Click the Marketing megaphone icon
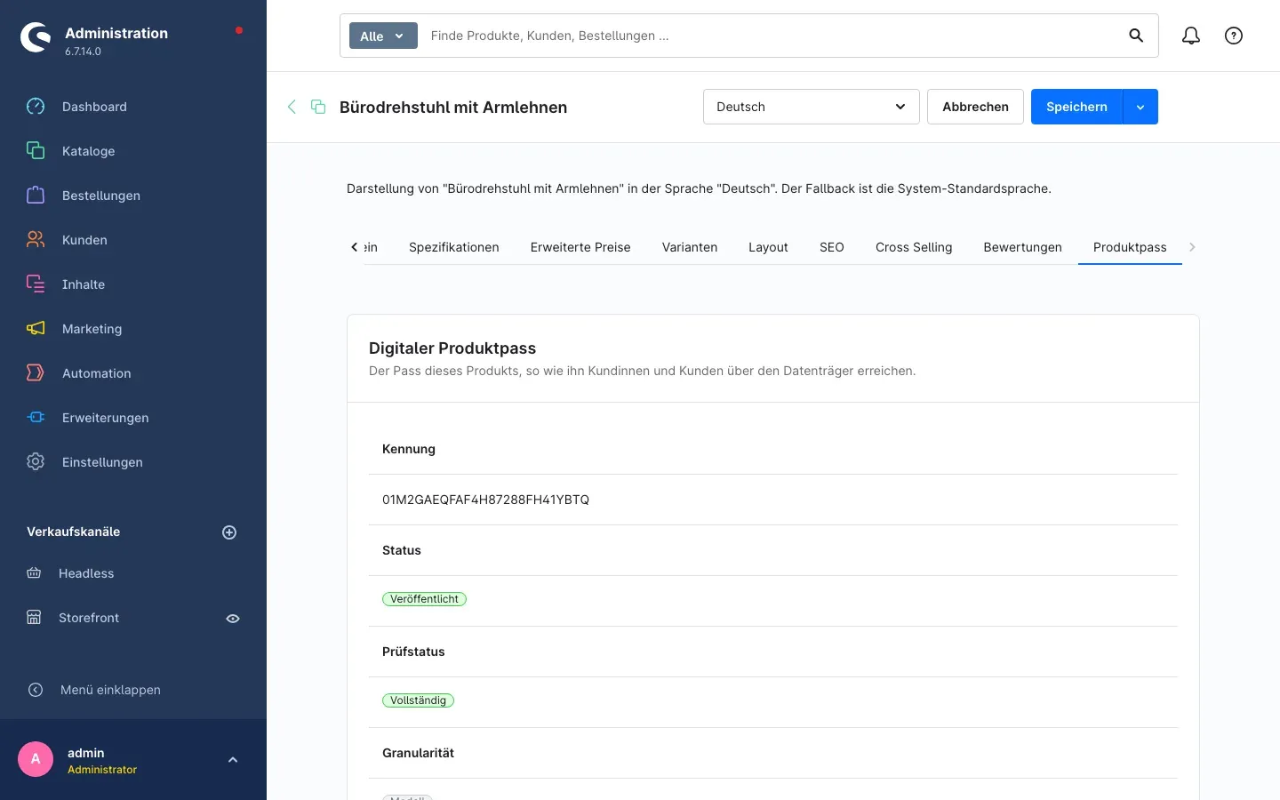 coord(36,329)
